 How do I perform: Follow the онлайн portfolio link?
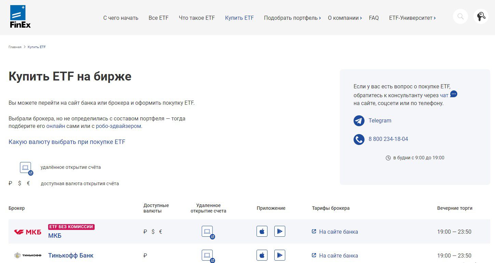[56, 126]
